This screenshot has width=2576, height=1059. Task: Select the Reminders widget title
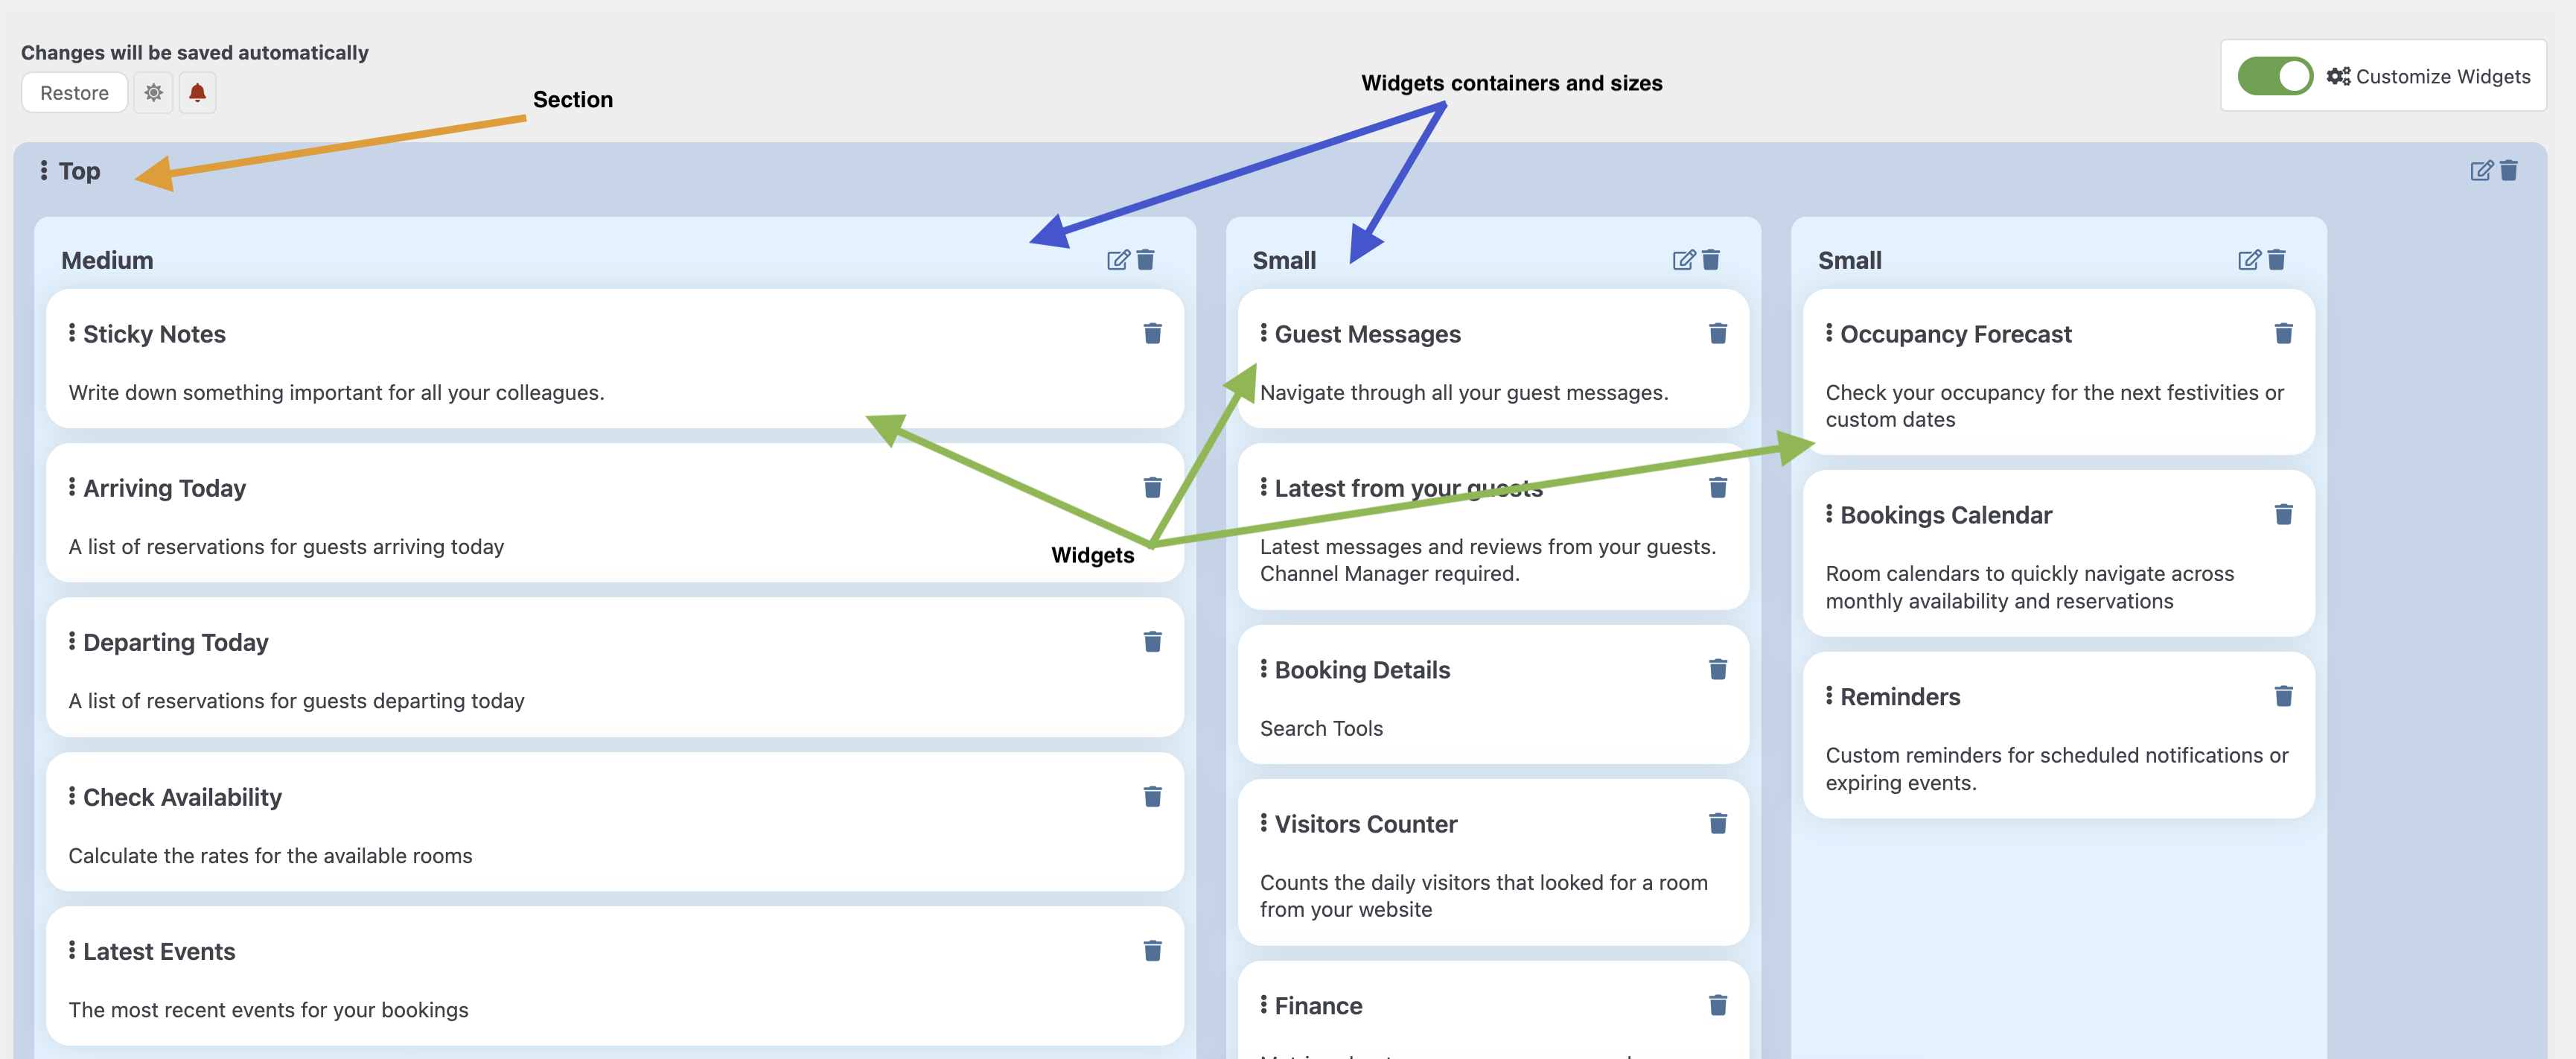[1900, 697]
